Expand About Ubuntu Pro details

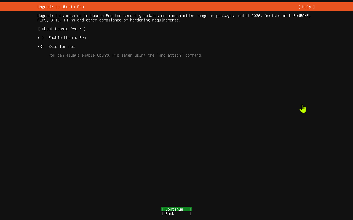click(x=62, y=29)
